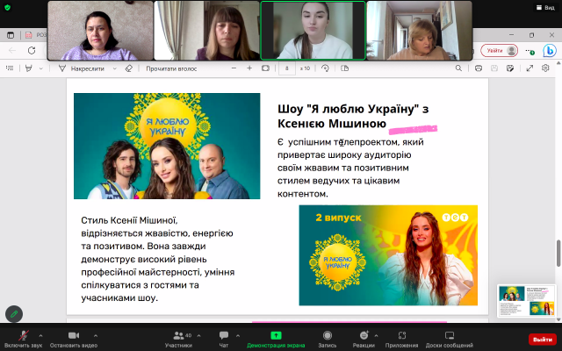Start recording with the Запись button
Image resolution: width=562 pixels, height=351 pixels.
coord(327,337)
